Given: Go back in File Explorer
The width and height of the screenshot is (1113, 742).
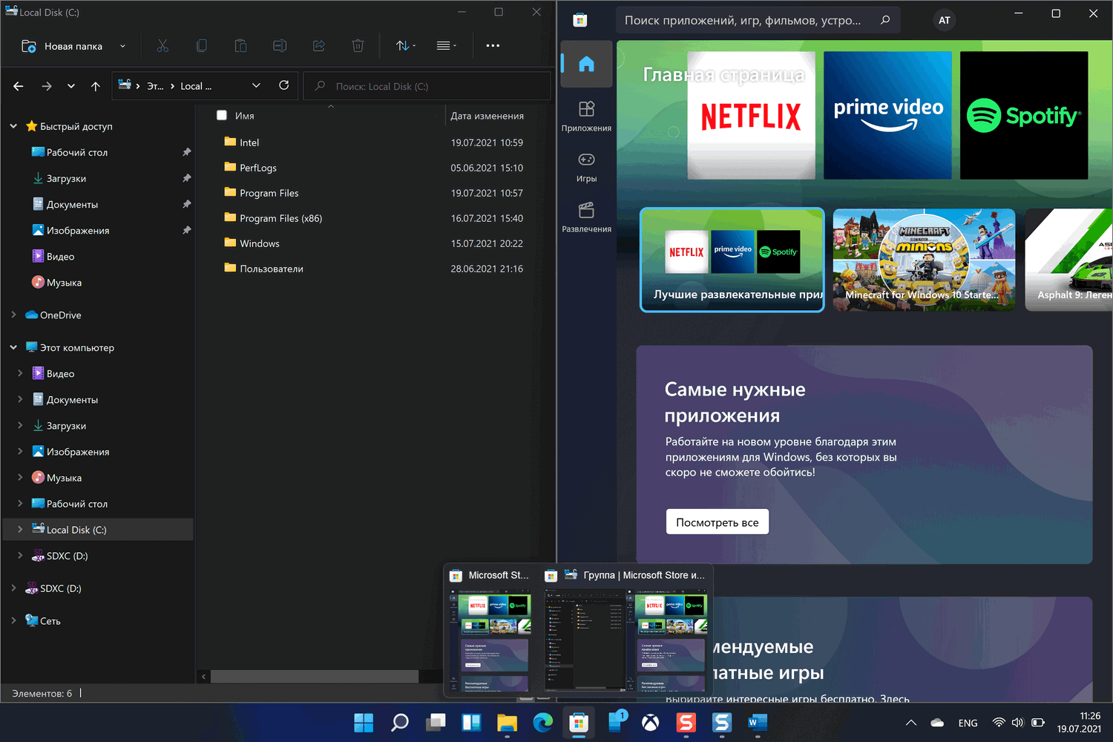Looking at the screenshot, I should pyautogui.click(x=19, y=86).
